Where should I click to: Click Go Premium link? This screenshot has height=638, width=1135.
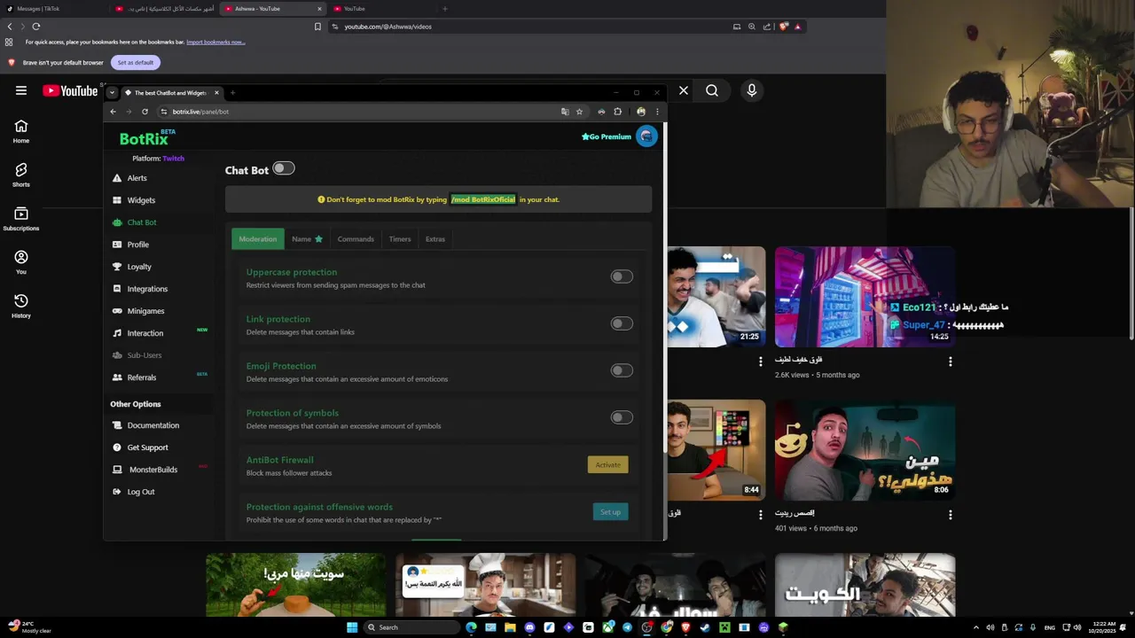607,136
